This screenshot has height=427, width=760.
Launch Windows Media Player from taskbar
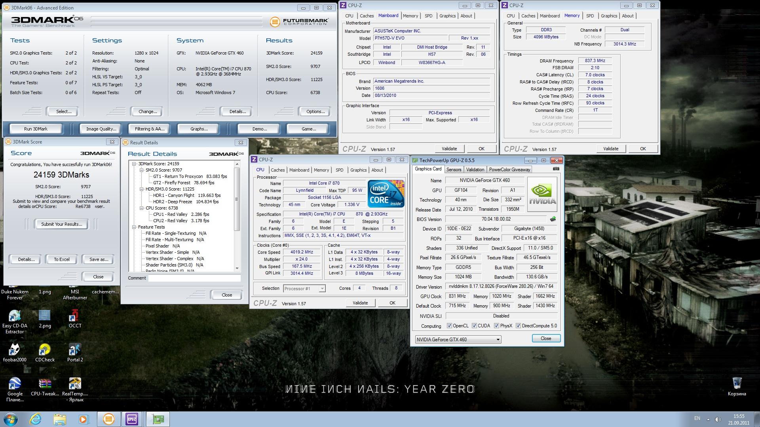84,419
